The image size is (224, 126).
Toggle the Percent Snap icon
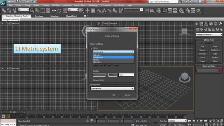tap(110, 10)
